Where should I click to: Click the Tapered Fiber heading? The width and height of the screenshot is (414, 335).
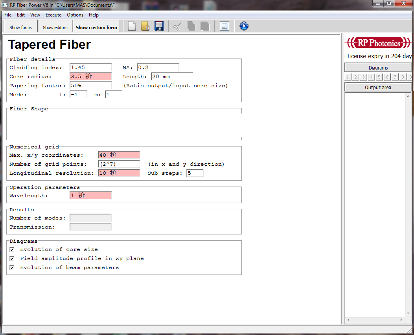pos(50,44)
